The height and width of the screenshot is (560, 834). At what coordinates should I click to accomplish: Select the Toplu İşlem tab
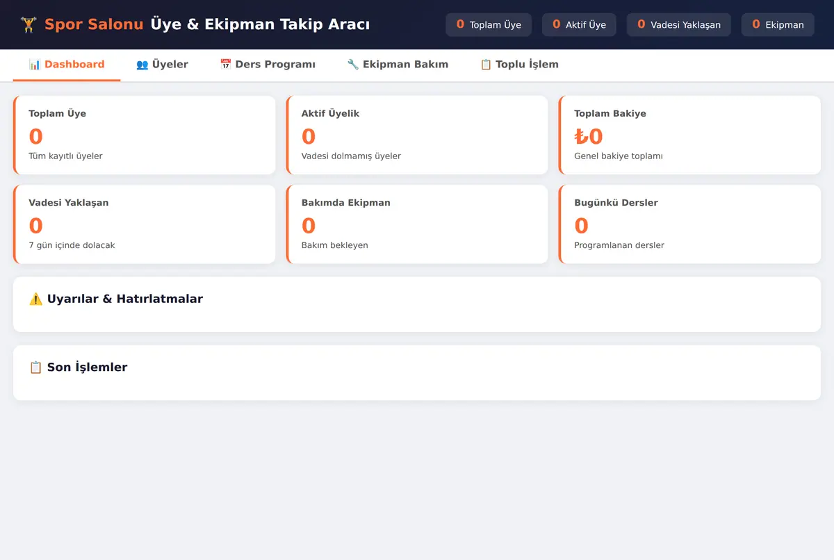519,65
